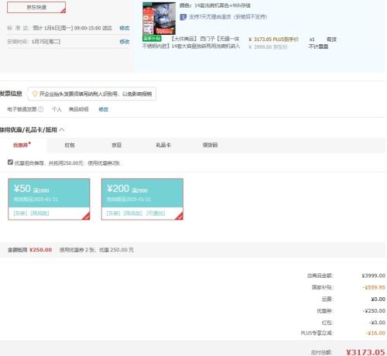Image resolution: width=387 pixels, height=356 pixels.
Task: Select the 优惠券 tab
Action: pos(22,145)
